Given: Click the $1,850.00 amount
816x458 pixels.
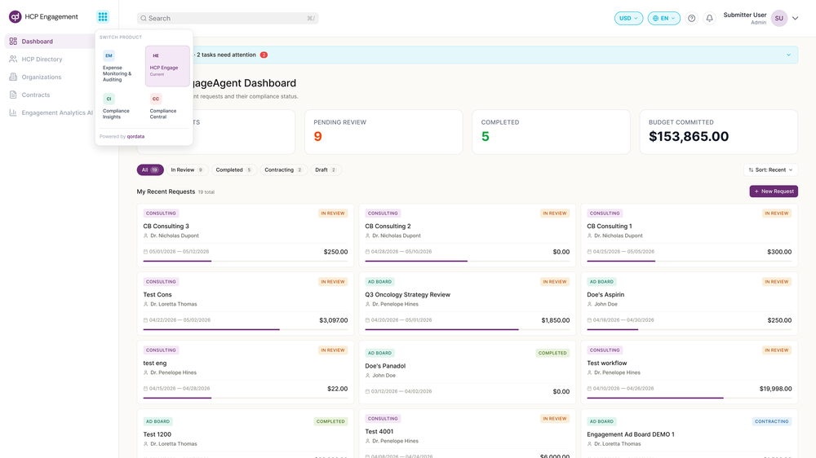Looking at the screenshot, I should click(x=555, y=320).
